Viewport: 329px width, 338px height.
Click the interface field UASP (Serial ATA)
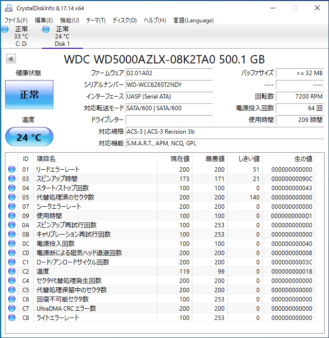point(169,97)
